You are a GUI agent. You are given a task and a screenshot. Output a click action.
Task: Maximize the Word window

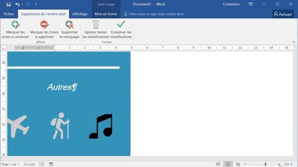[278, 4]
